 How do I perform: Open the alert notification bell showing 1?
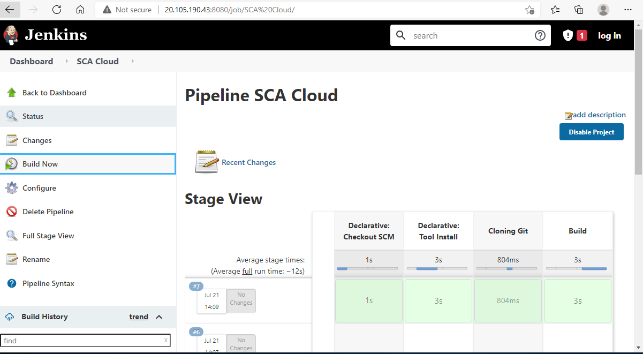click(x=574, y=35)
